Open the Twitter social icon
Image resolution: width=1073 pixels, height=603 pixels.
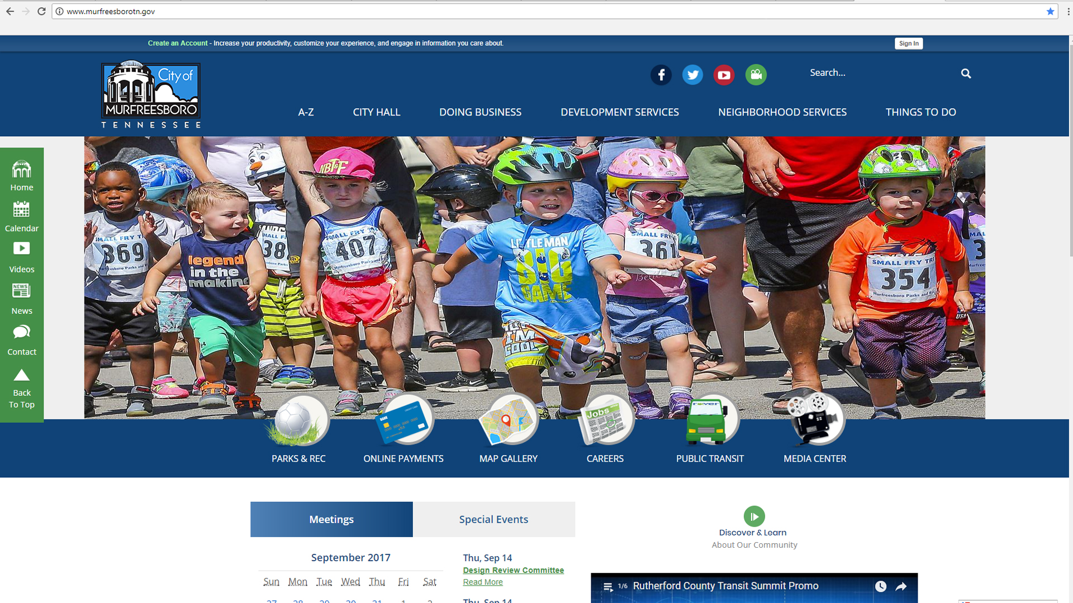[x=692, y=75]
